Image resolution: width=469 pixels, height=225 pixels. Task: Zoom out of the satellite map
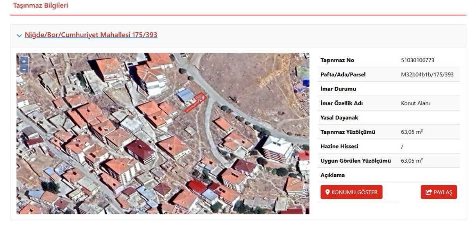tap(24, 69)
